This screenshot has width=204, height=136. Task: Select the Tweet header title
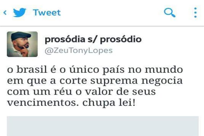coord(47,13)
